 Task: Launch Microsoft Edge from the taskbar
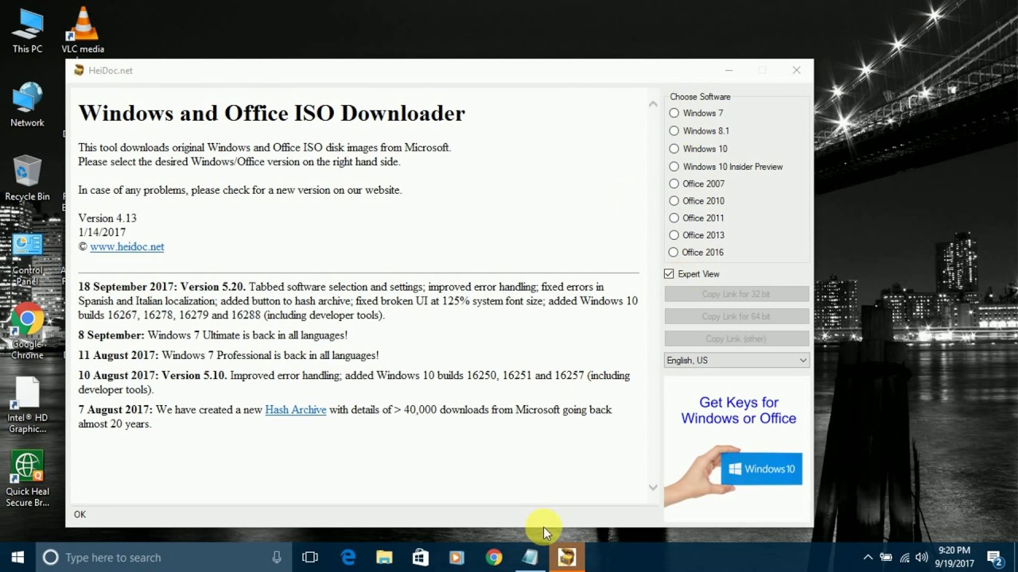pos(348,557)
